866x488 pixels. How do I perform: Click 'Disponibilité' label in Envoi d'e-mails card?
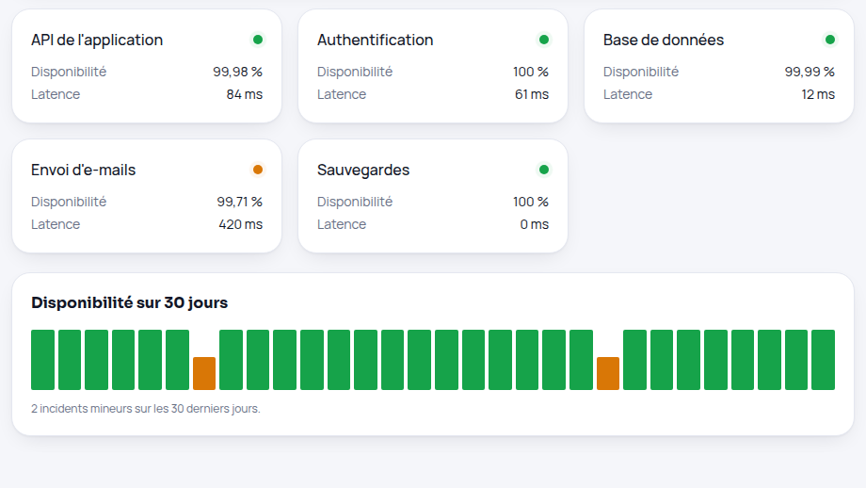69,202
